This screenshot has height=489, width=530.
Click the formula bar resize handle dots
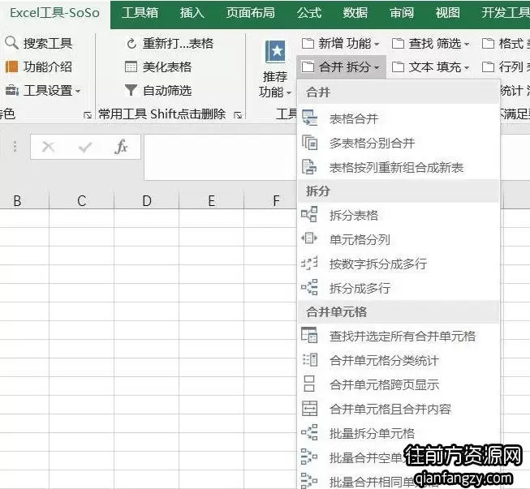(x=15, y=146)
